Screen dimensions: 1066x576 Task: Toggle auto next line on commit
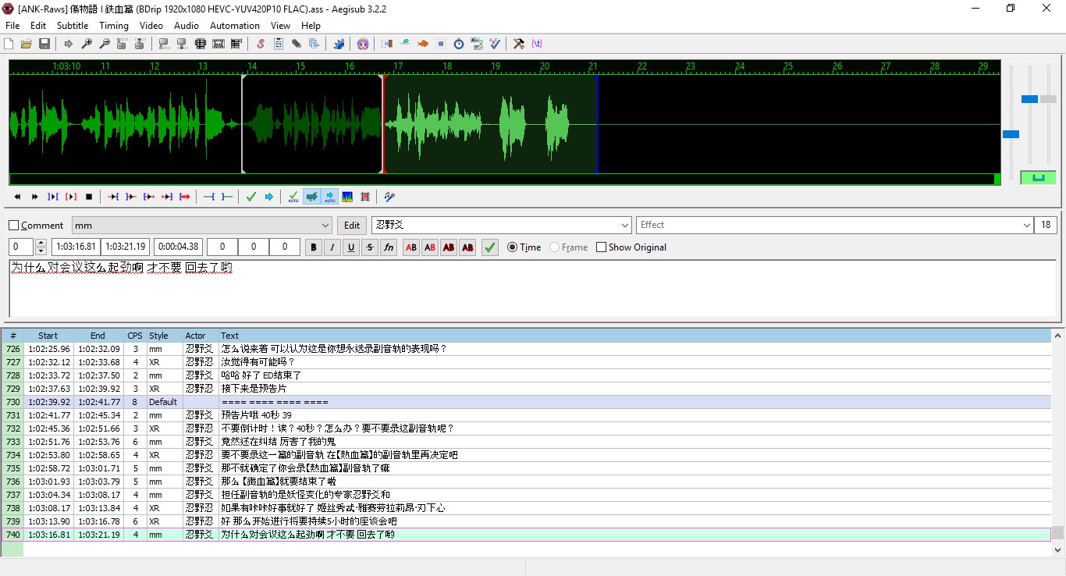point(311,197)
